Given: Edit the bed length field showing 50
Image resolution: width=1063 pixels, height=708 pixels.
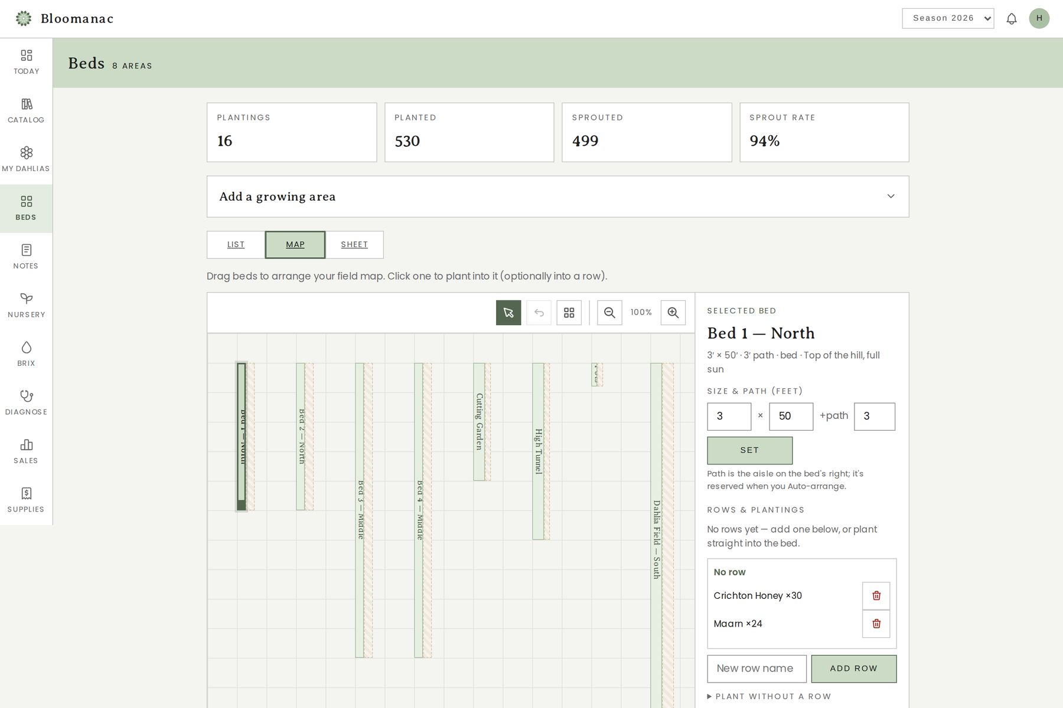Looking at the screenshot, I should coord(791,417).
